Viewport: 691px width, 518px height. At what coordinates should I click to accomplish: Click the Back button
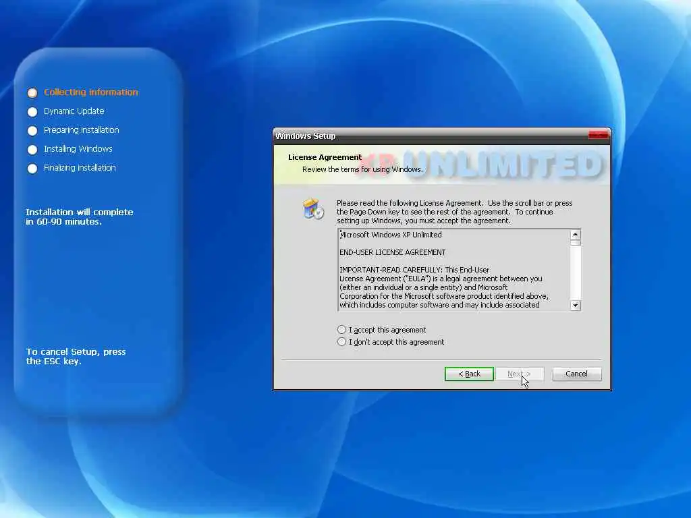469,374
